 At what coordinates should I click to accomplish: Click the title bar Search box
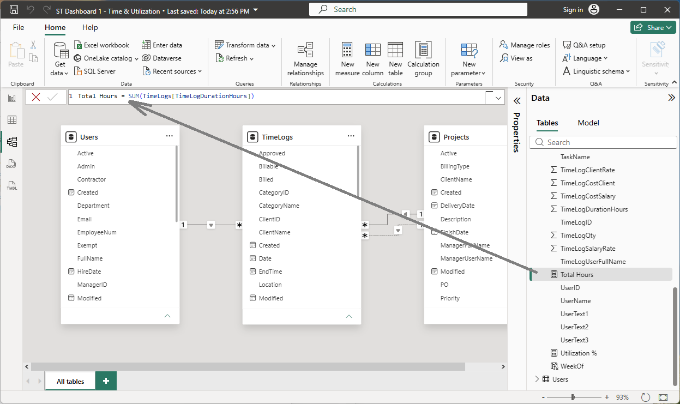coord(418,9)
